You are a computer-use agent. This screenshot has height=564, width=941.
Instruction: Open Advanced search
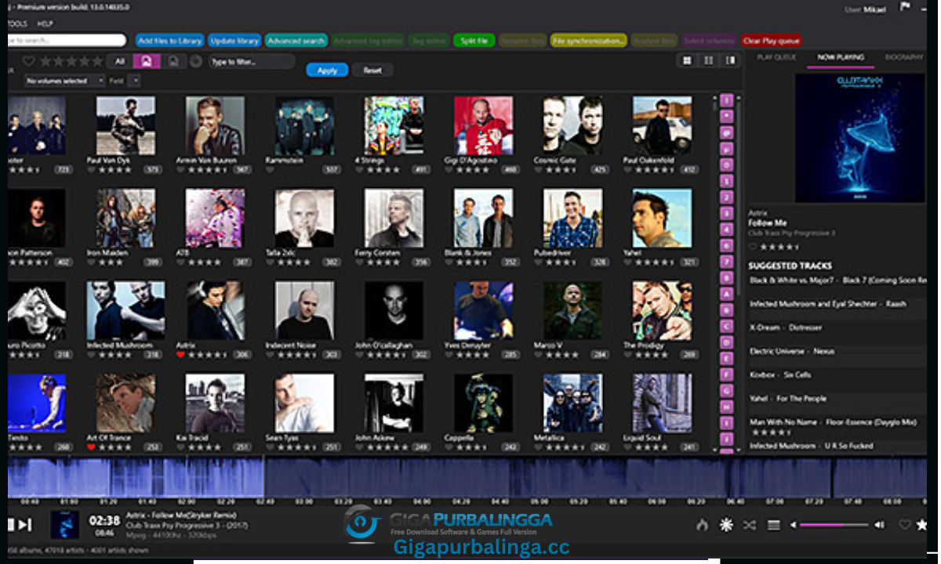[296, 41]
